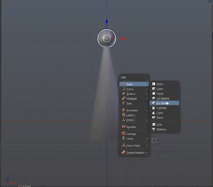Add a Text object
Image resolution: width=213 pixels, height=187 pixels.
click(x=134, y=103)
